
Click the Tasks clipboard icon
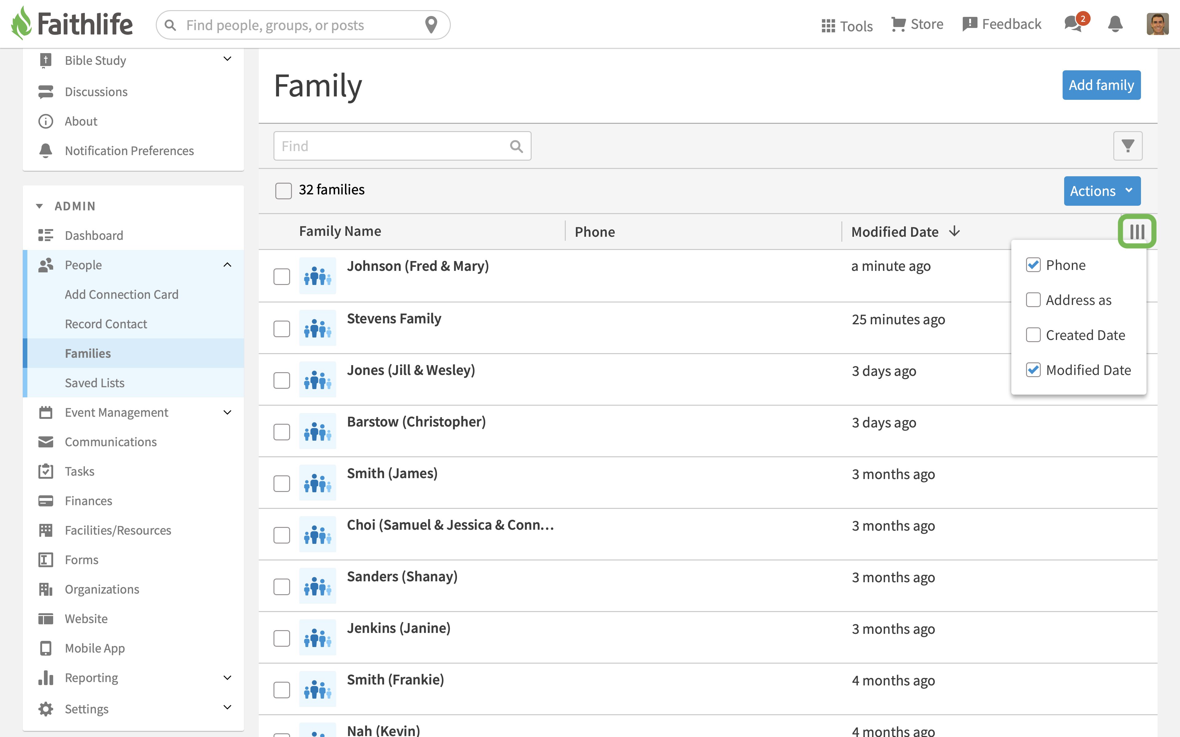(x=46, y=471)
